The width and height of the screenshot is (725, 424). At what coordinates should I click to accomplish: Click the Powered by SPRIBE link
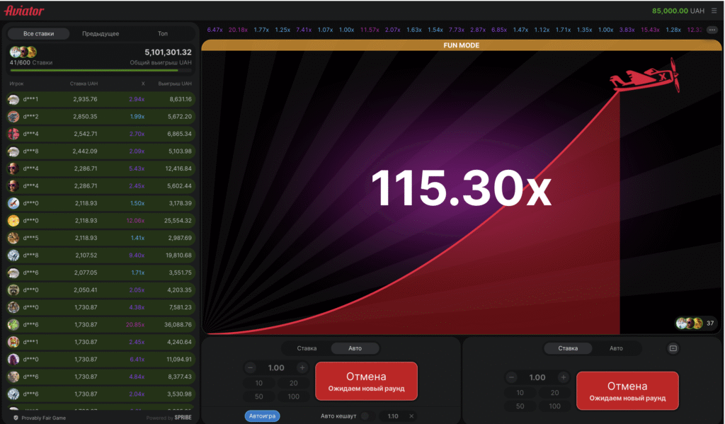(169, 418)
